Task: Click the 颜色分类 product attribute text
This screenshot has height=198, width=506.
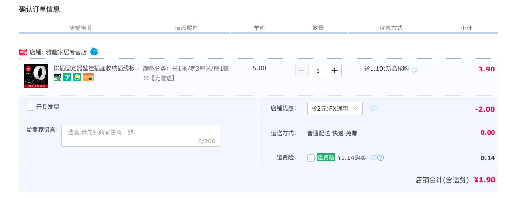Action: 186,73
